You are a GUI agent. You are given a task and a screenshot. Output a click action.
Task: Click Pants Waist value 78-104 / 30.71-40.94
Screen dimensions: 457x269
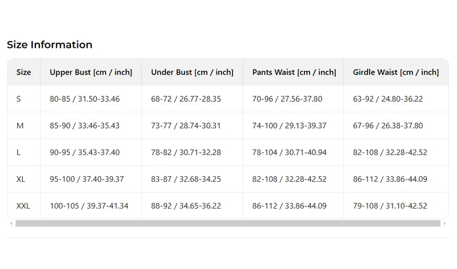click(289, 152)
